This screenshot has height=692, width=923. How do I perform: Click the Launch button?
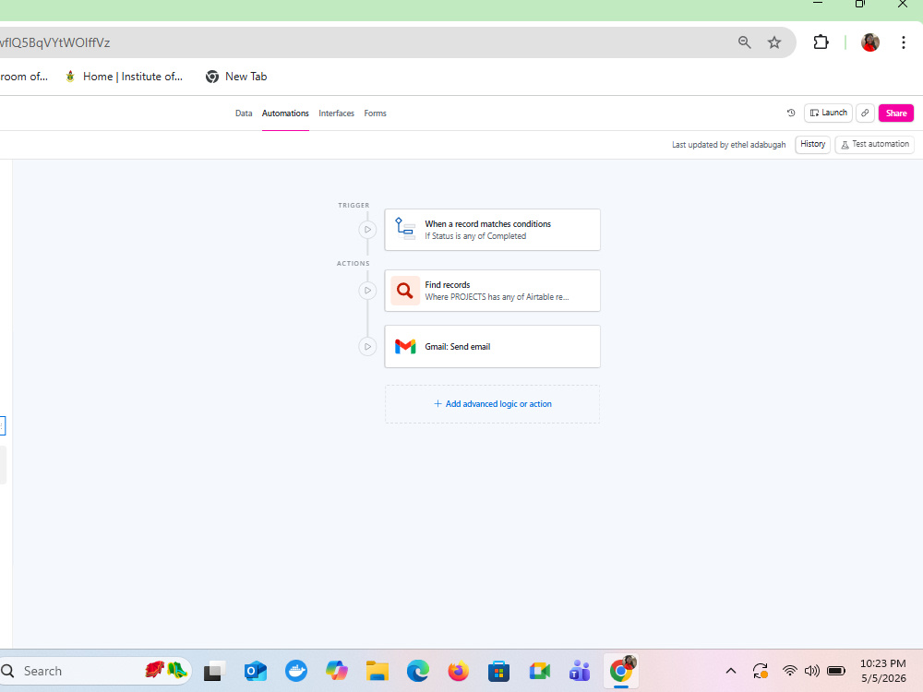[828, 113]
